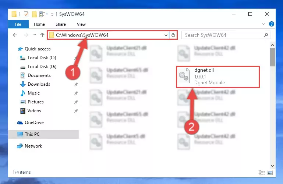The width and height of the screenshot is (283, 184).
Task: Refresh the SysWOW64 folder
Action: pyautogui.click(x=173, y=35)
